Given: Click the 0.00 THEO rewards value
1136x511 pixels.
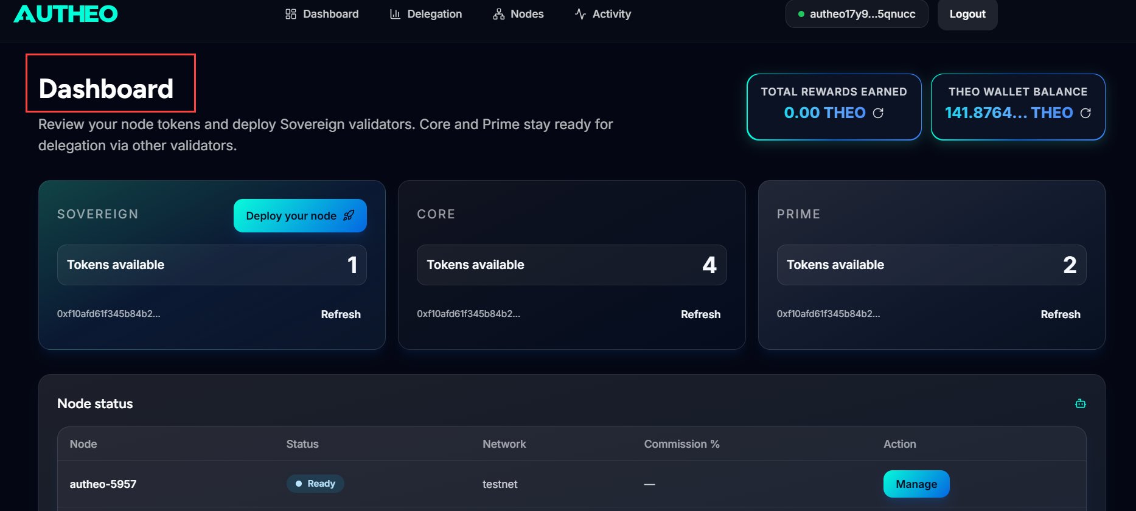Looking at the screenshot, I should coord(824,113).
